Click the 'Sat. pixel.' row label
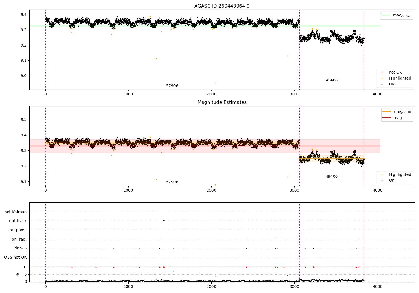Viewport: 419px width, 293px height. [17, 230]
